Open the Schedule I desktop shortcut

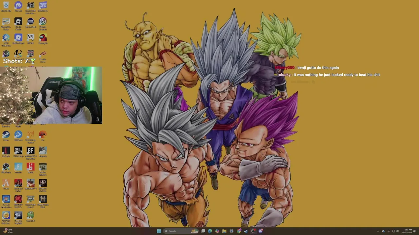tap(30, 216)
